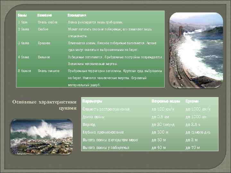
Task: Click the 'до 2 м' value
Action: coord(192,140)
